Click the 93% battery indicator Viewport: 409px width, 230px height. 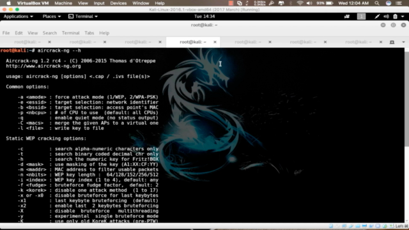[325, 3]
